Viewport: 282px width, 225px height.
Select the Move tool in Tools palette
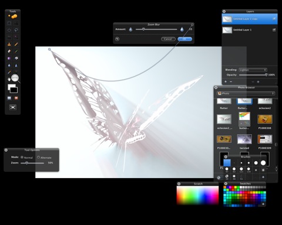16,23
